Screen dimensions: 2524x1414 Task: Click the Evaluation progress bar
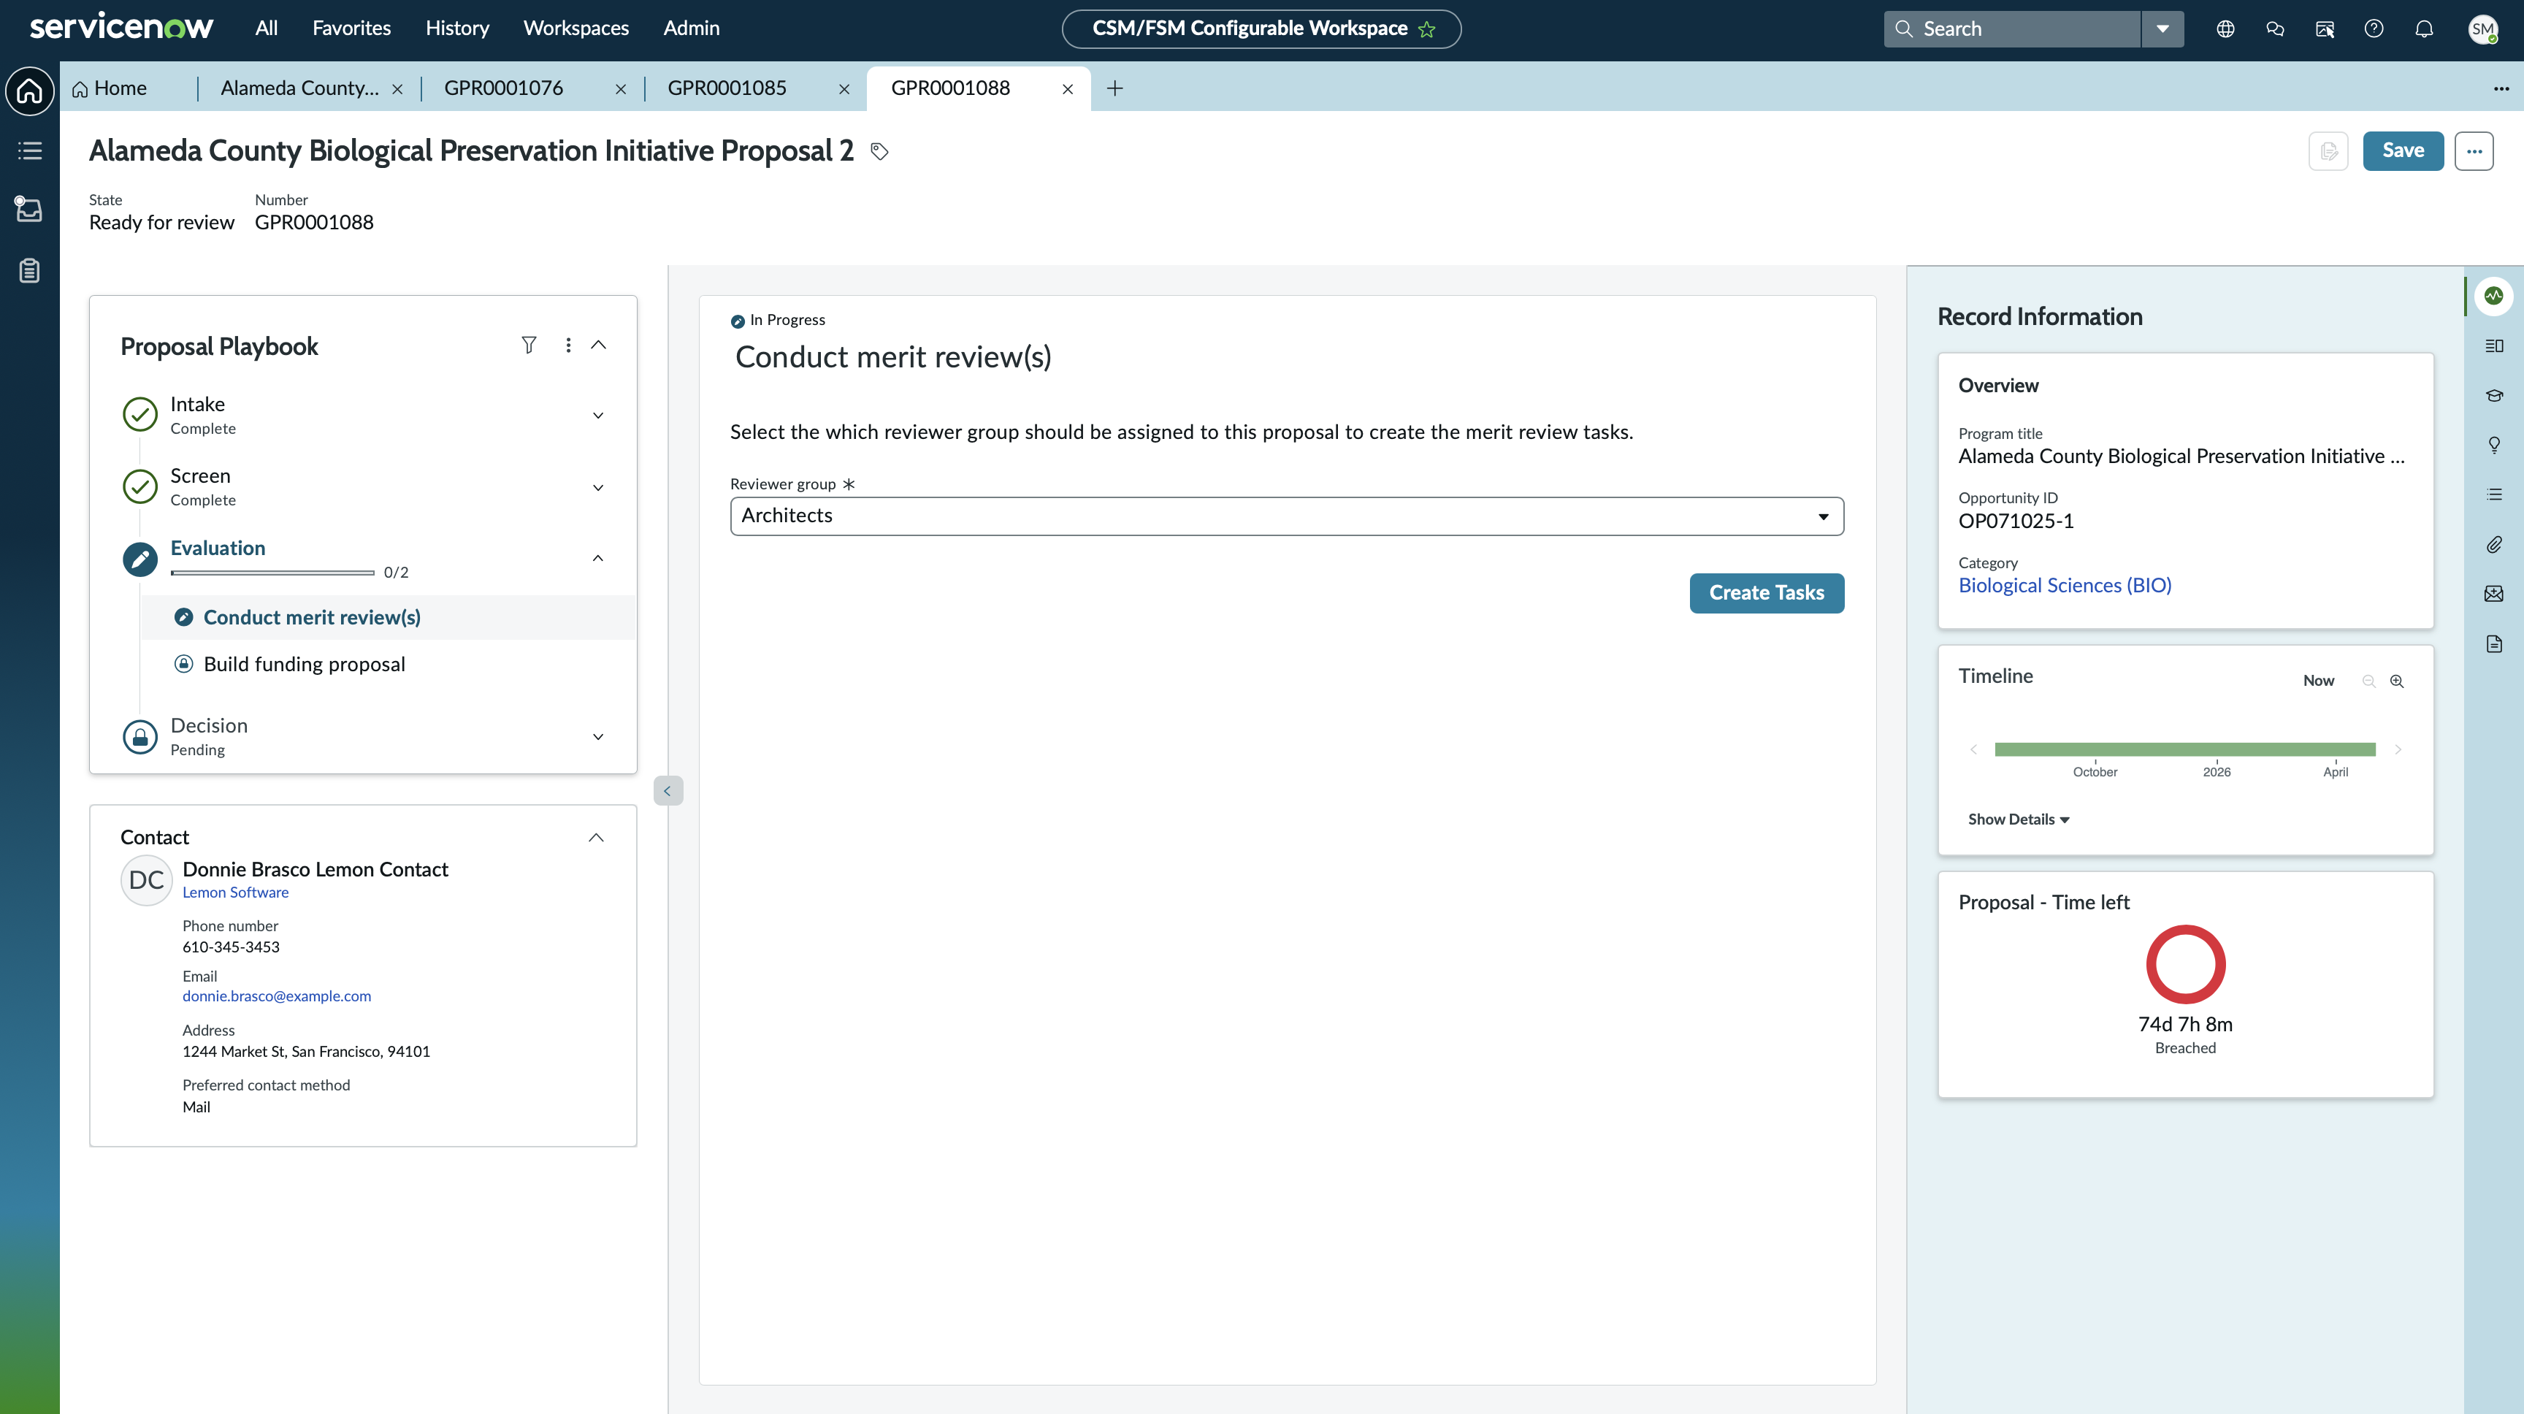(272, 573)
